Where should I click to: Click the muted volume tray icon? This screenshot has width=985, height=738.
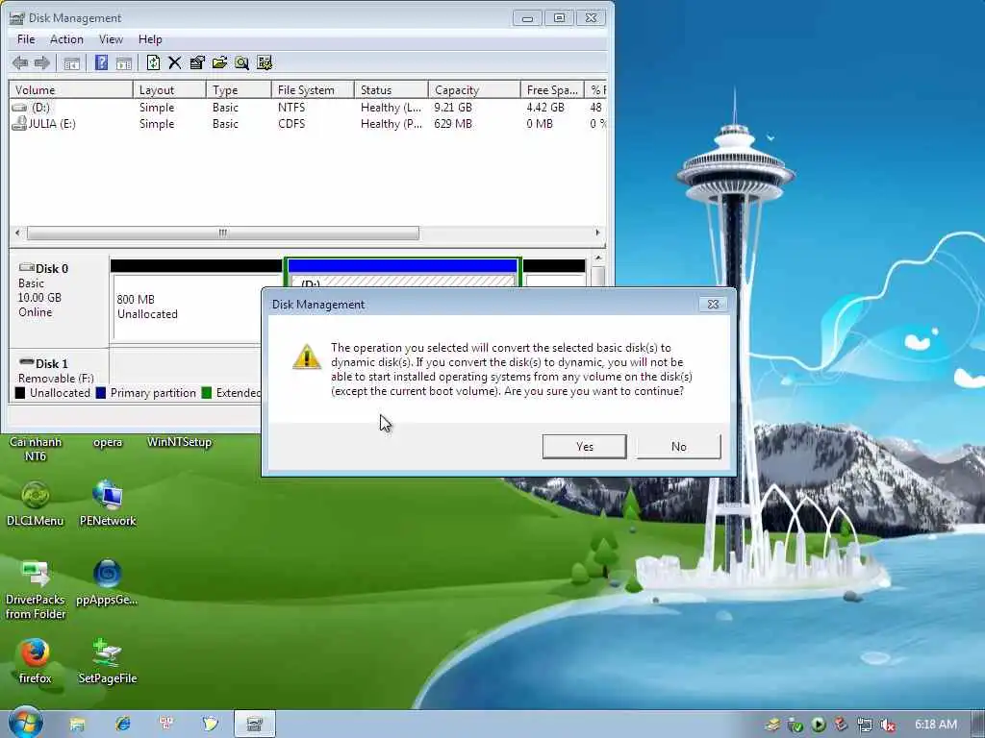point(888,725)
